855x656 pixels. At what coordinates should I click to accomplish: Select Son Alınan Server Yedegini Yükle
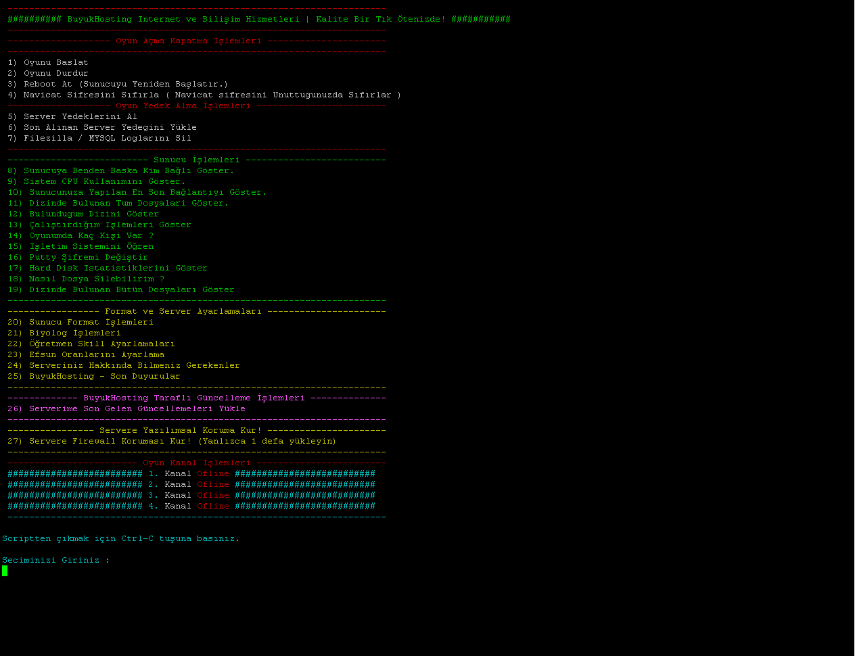(x=102, y=127)
